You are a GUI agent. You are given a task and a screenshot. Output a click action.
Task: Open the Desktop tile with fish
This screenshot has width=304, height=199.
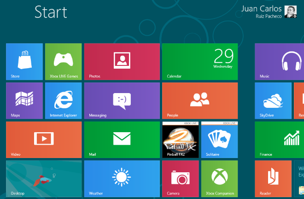click(x=44, y=179)
